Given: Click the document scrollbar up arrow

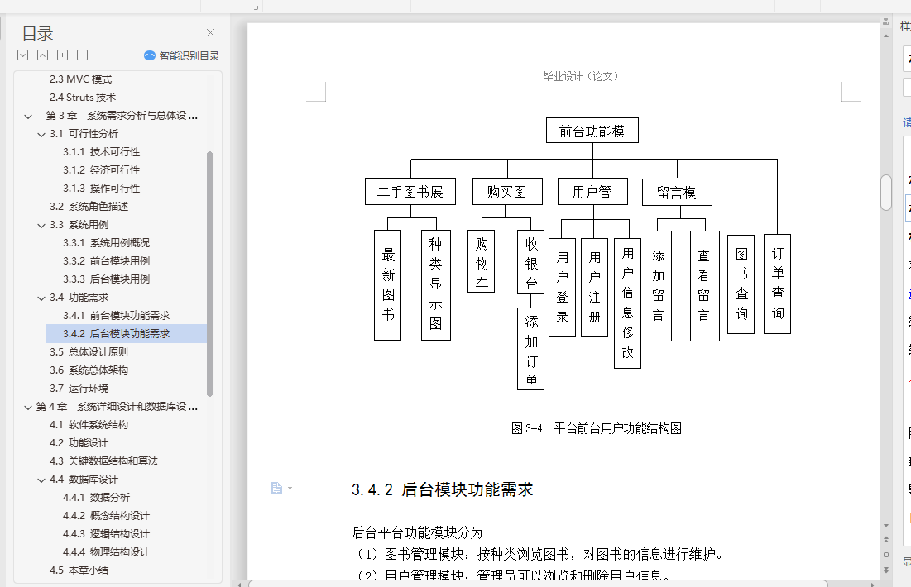Looking at the screenshot, I should click(x=886, y=36).
